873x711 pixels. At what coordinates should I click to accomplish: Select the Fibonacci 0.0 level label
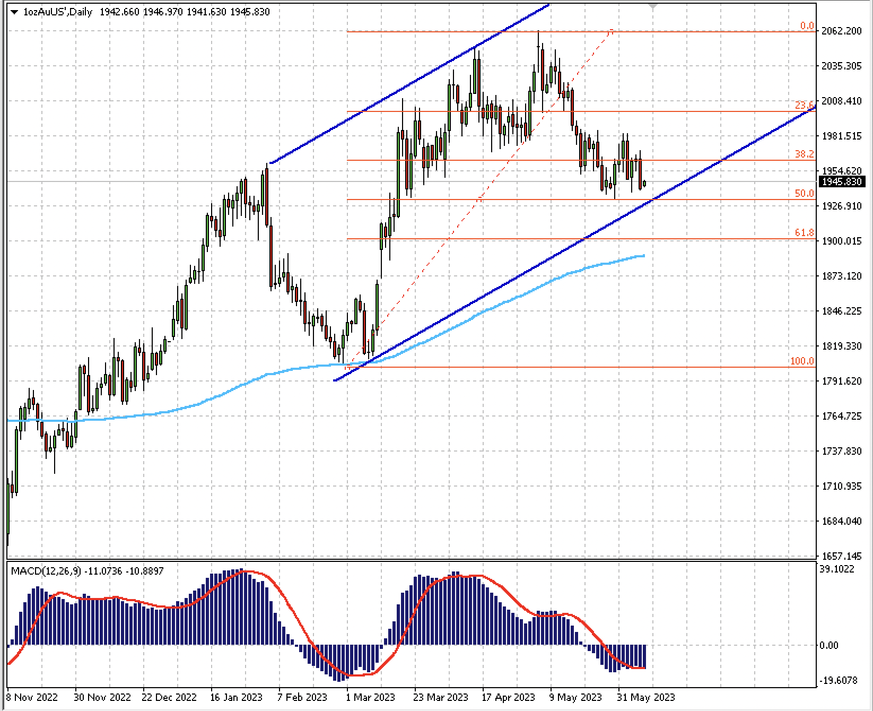pyautogui.click(x=807, y=25)
